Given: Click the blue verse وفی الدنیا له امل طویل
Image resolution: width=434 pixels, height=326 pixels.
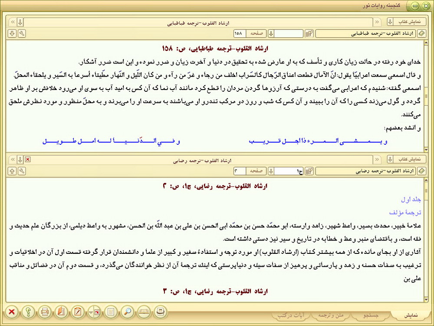Looking at the screenshot, I should click(111, 141).
